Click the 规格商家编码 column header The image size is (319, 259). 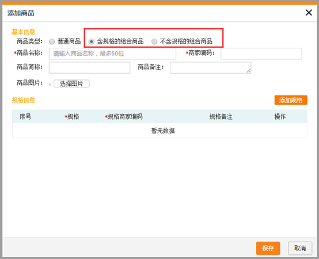[123, 116]
